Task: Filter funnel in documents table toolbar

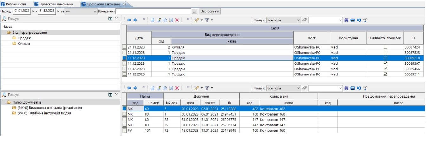Action: [207, 88]
